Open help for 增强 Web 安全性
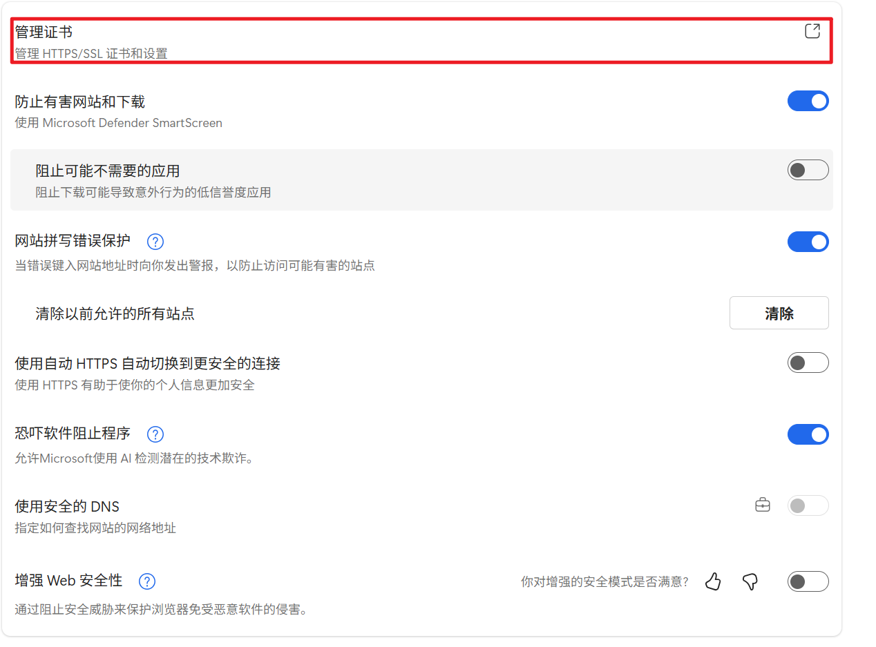The height and width of the screenshot is (647, 876). pyautogui.click(x=146, y=581)
